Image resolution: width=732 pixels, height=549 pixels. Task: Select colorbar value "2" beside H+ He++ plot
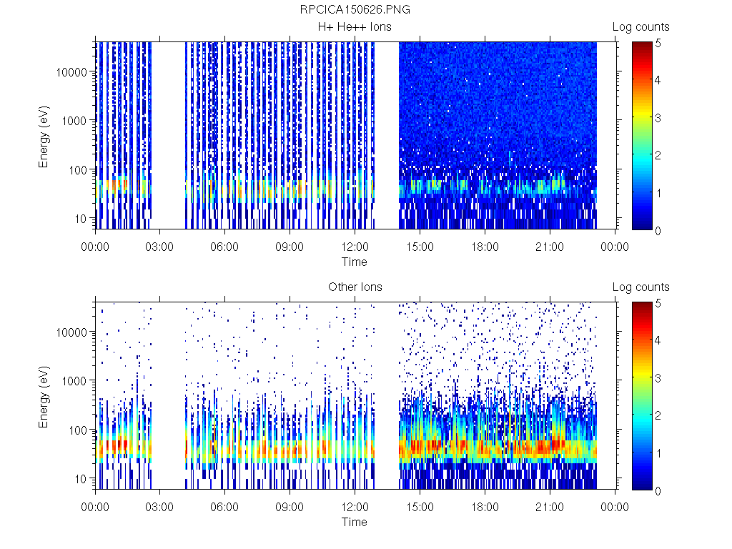coord(658,155)
